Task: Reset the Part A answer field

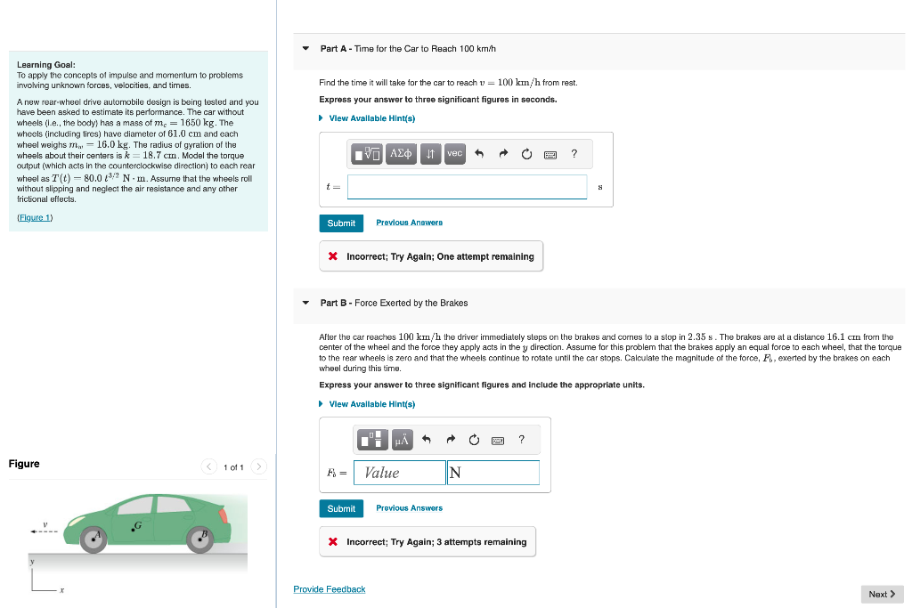Action: click(x=525, y=154)
